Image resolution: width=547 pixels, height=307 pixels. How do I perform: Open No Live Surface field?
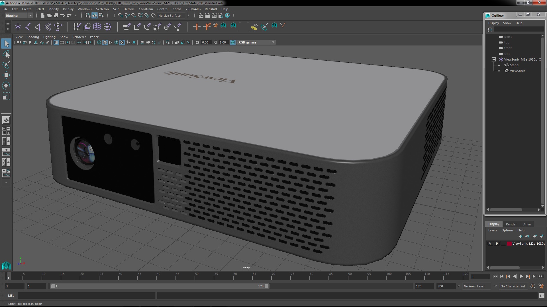pos(171,16)
